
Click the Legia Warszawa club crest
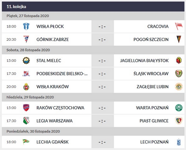tap(26, 121)
